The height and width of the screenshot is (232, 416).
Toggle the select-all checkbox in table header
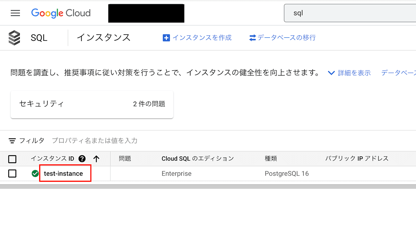[x=12, y=159]
